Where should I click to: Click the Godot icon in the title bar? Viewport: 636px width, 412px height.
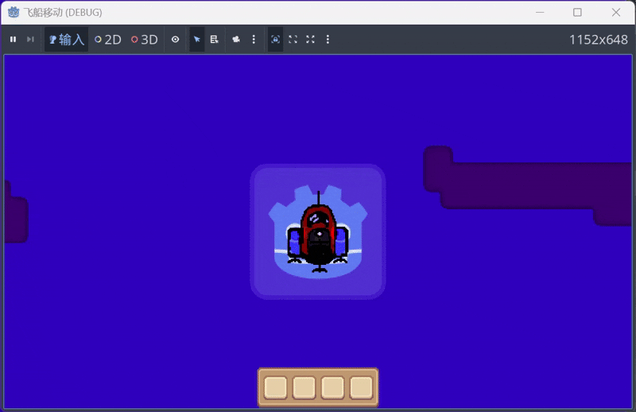(x=14, y=12)
